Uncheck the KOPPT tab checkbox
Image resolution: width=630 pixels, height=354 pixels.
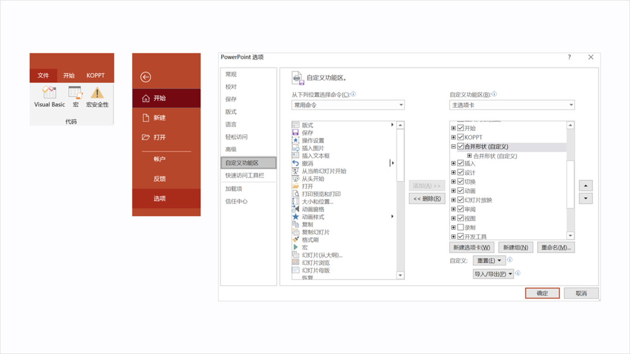[461, 137]
